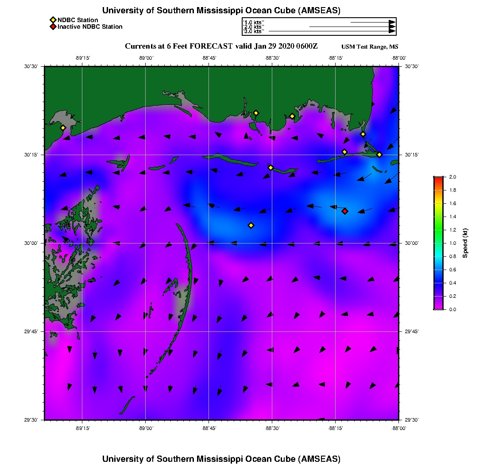The image size is (487, 464).
Task: Click the top AMSEAS Ocean Cube title
Action: (x=221, y=11)
